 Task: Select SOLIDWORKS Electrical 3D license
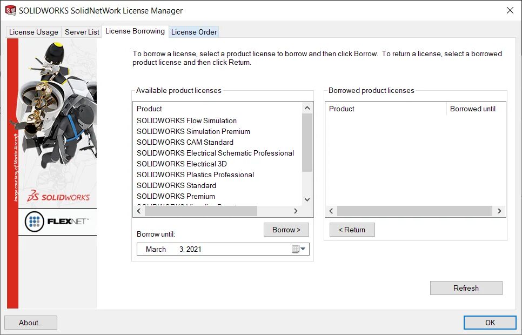point(182,164)
